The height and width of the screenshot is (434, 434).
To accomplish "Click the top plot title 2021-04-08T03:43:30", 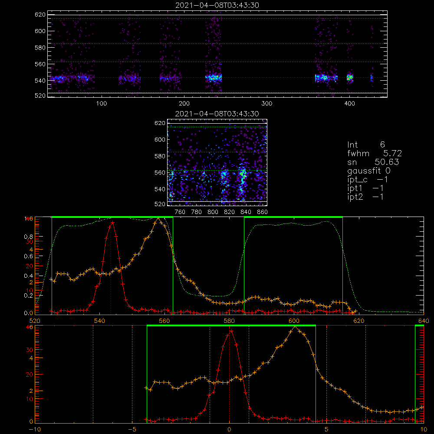I will point(217,5).
